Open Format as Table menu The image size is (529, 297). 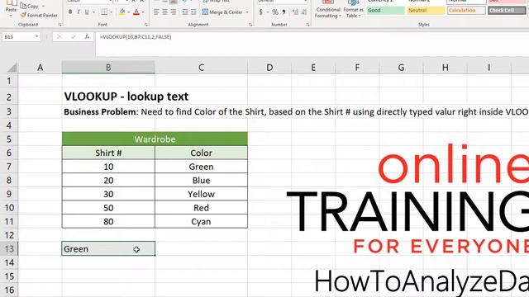tap(353, 9)
